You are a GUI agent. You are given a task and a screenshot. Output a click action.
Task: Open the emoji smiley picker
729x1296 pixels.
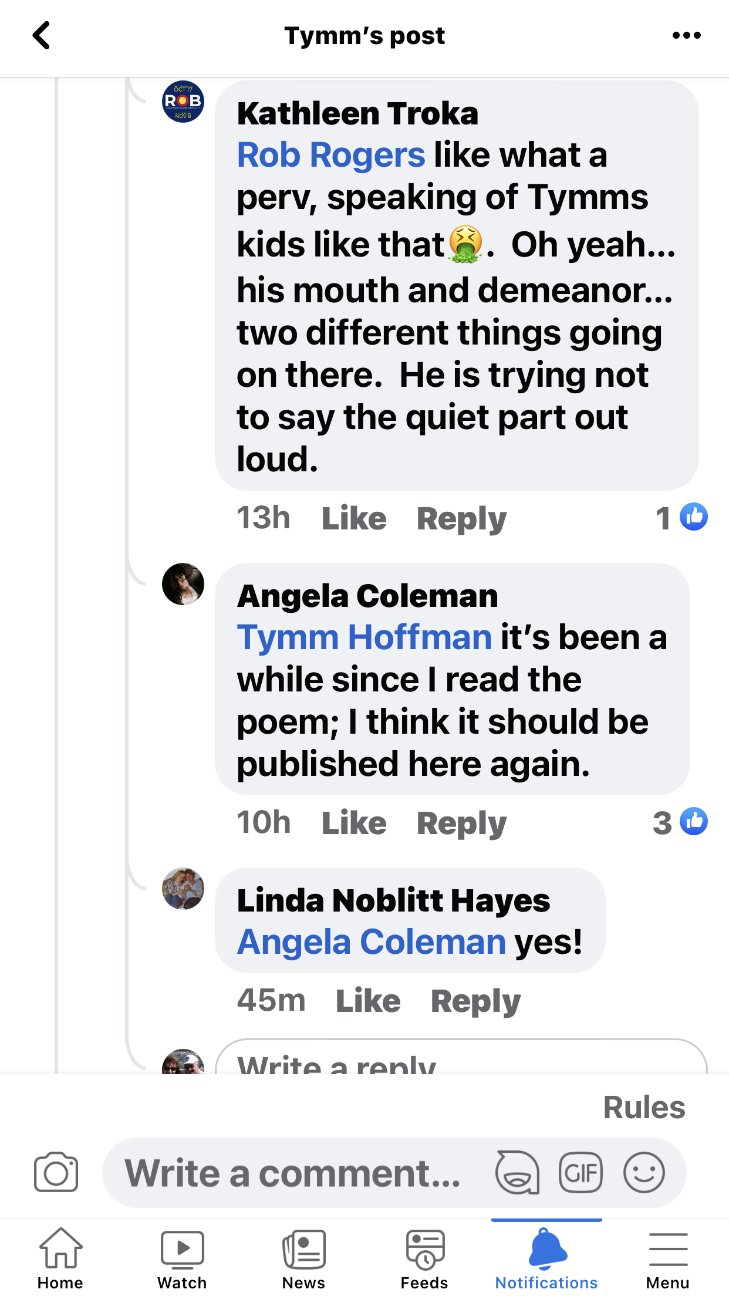[644, 1173]
